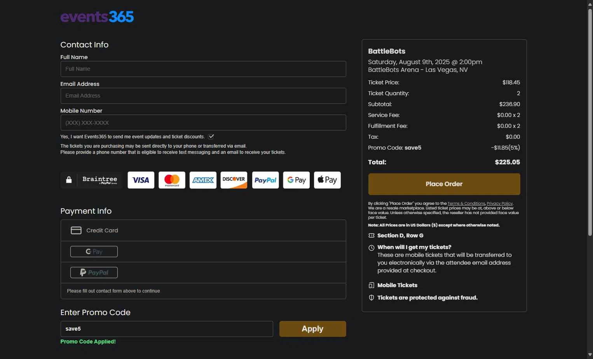
Task: Click the 'BattleBots Arena - Las Vegas, NV' venue text
Action: (x=418, y=70)
